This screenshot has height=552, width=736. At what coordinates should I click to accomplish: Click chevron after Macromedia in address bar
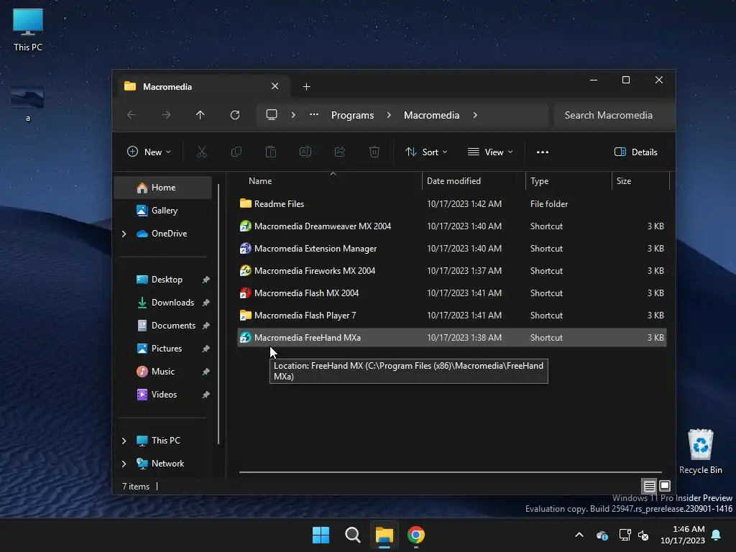(x=475, y=115)
